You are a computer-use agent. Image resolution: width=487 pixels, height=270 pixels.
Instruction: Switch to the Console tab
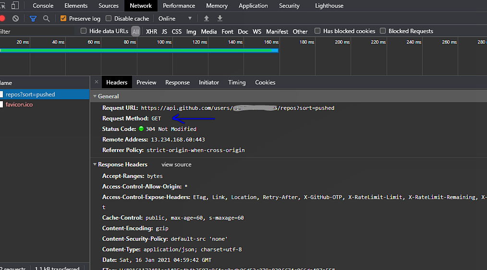43,6
